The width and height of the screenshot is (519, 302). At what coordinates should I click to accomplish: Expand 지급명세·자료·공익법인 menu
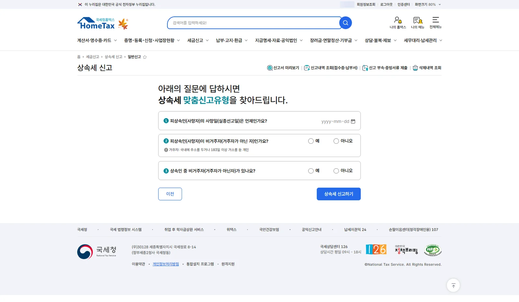(x=279, y=40)
